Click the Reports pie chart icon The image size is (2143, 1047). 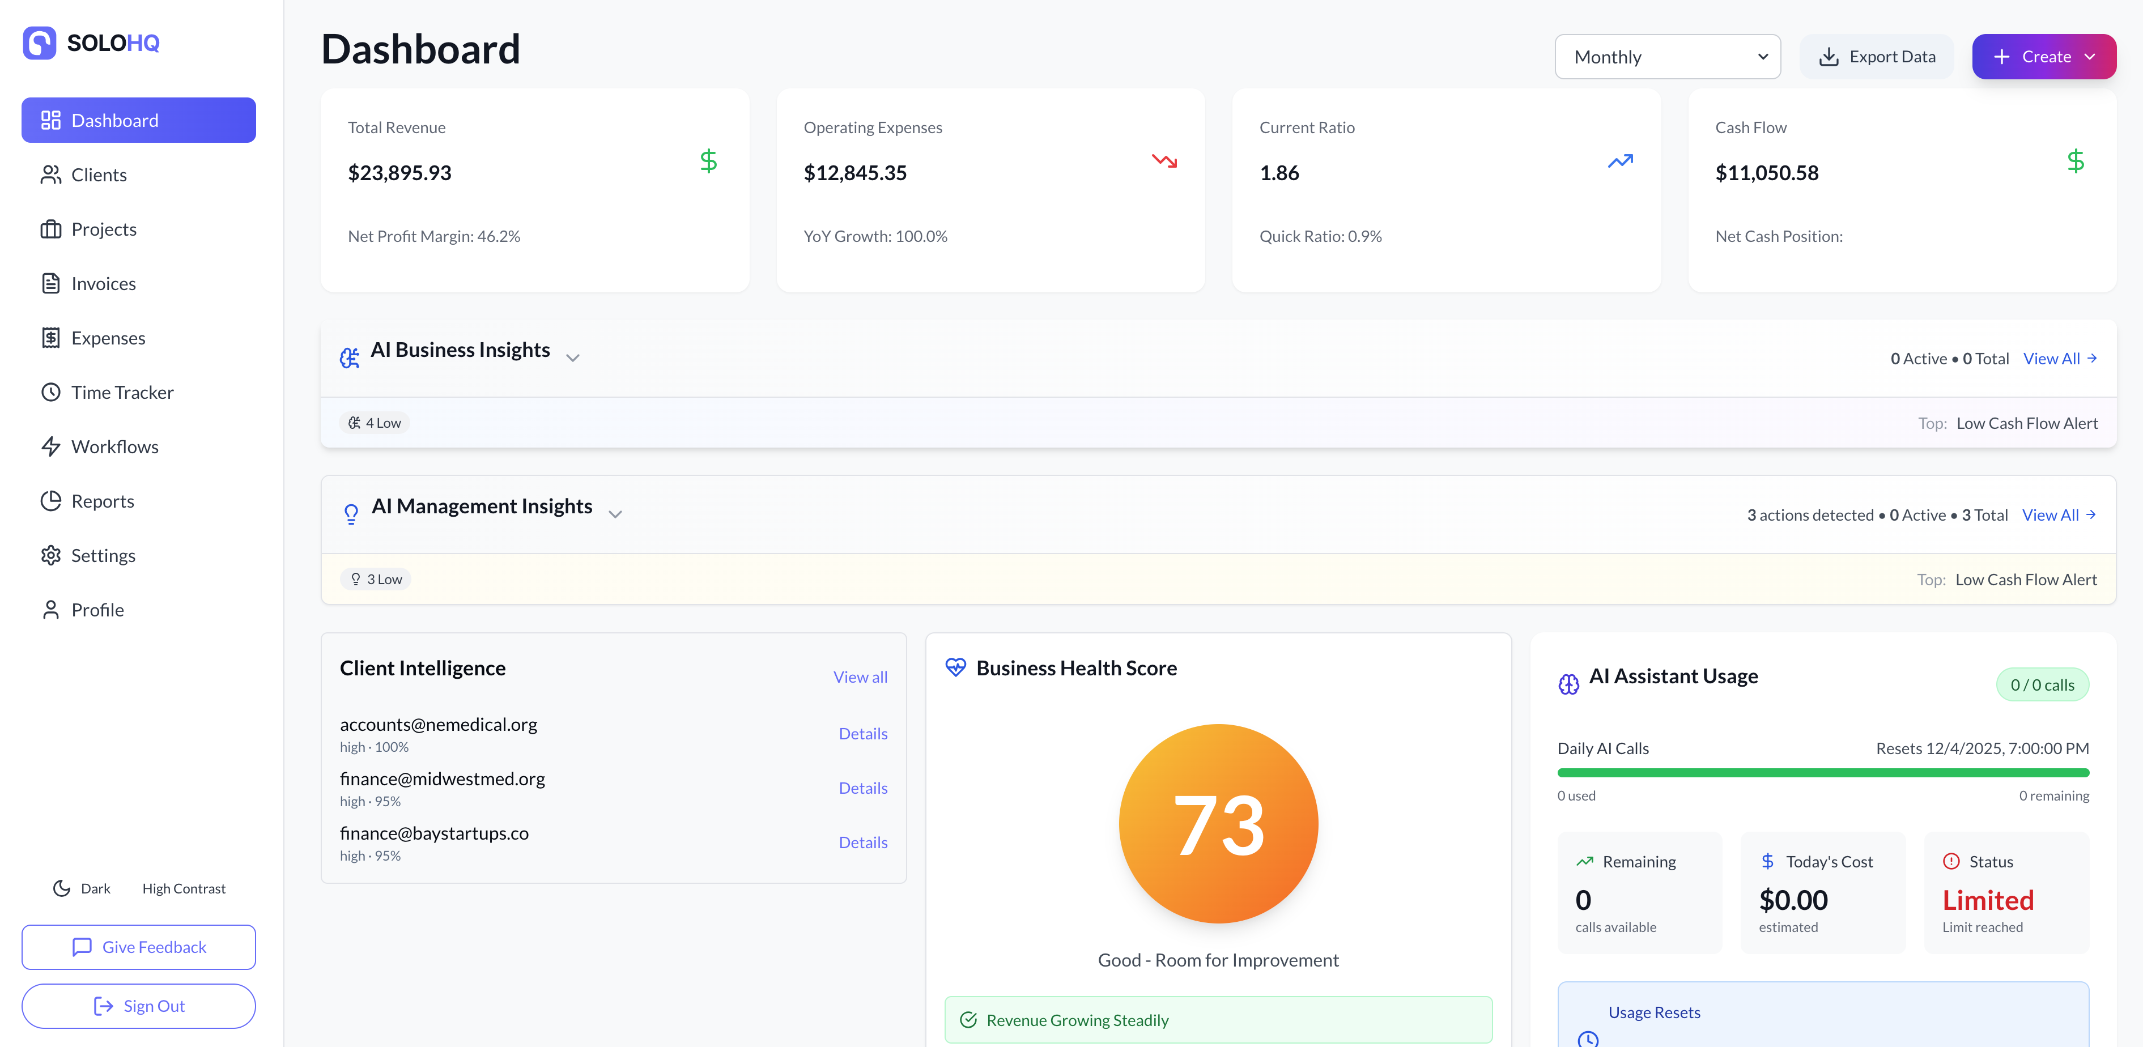pos(51,501)
